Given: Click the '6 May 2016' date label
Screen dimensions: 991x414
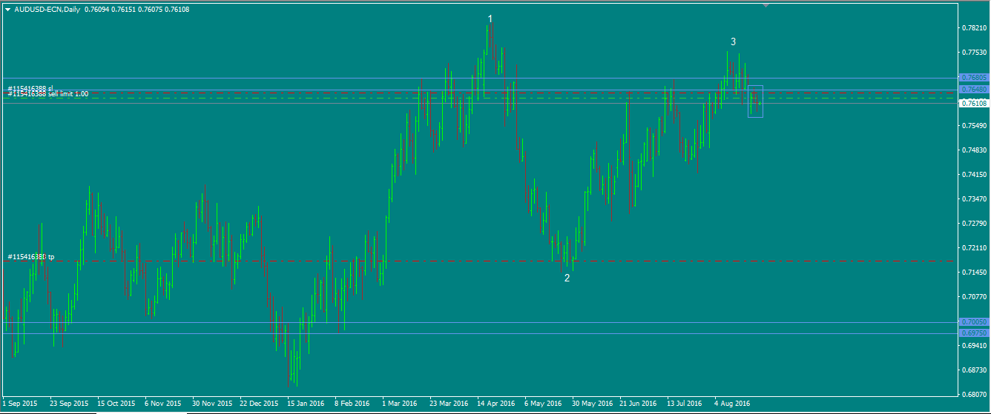Looking at the screenshot, I should [x=543, y=404].
